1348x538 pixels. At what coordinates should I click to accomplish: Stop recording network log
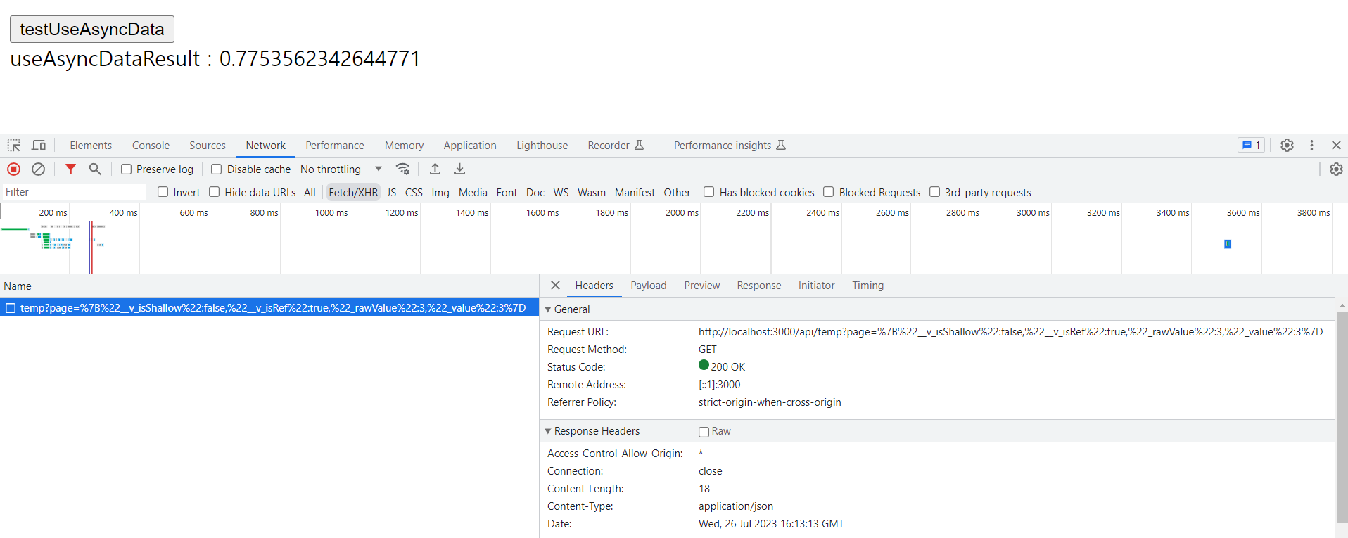(14, 169)
